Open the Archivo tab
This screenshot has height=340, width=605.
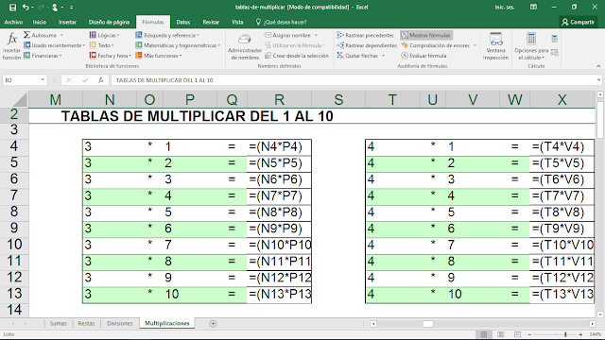pos(13,23)
